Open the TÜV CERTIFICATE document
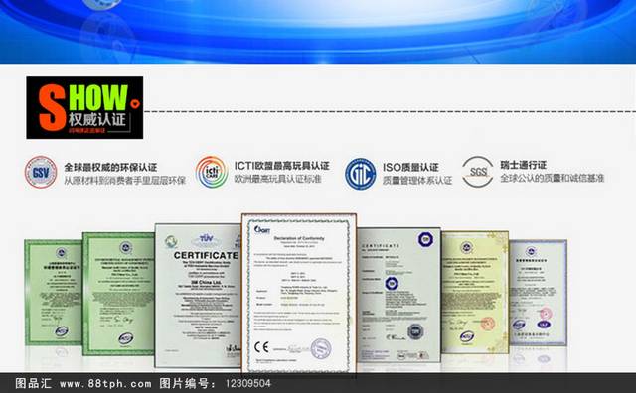The width and height of the screenshot is (636, 393). tap(198, 296)
